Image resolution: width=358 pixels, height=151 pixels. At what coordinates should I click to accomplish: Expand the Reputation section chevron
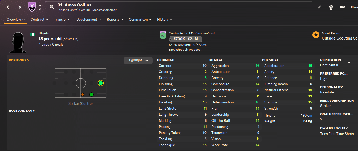tap(349, 63)
